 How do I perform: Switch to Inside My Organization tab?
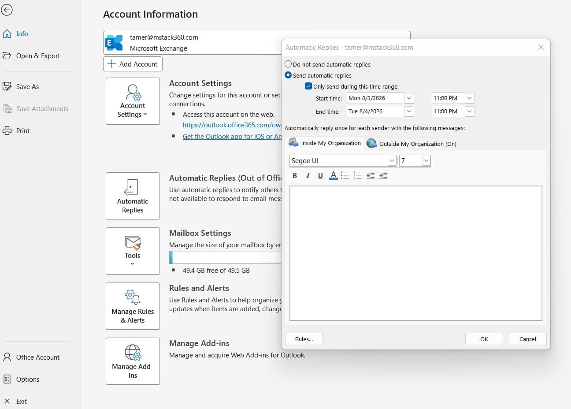325,143
